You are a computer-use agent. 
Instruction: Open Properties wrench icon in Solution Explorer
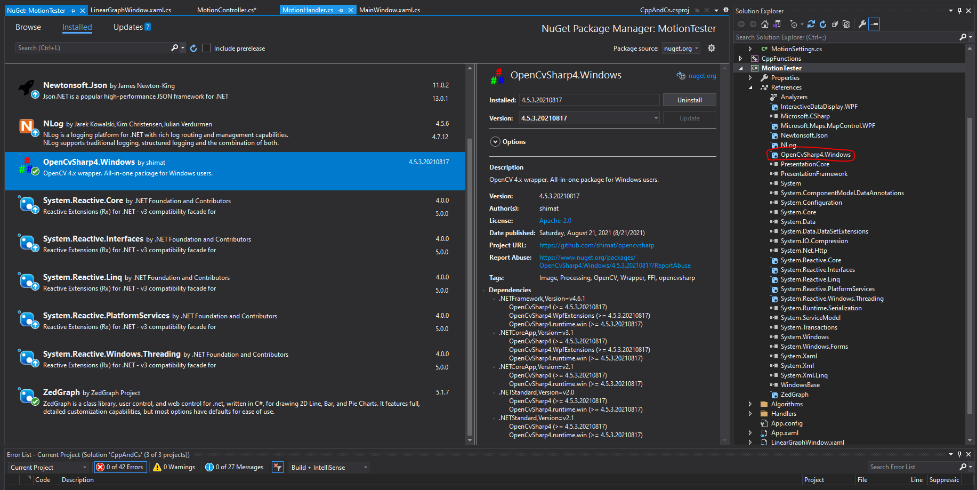pos(862,24)
